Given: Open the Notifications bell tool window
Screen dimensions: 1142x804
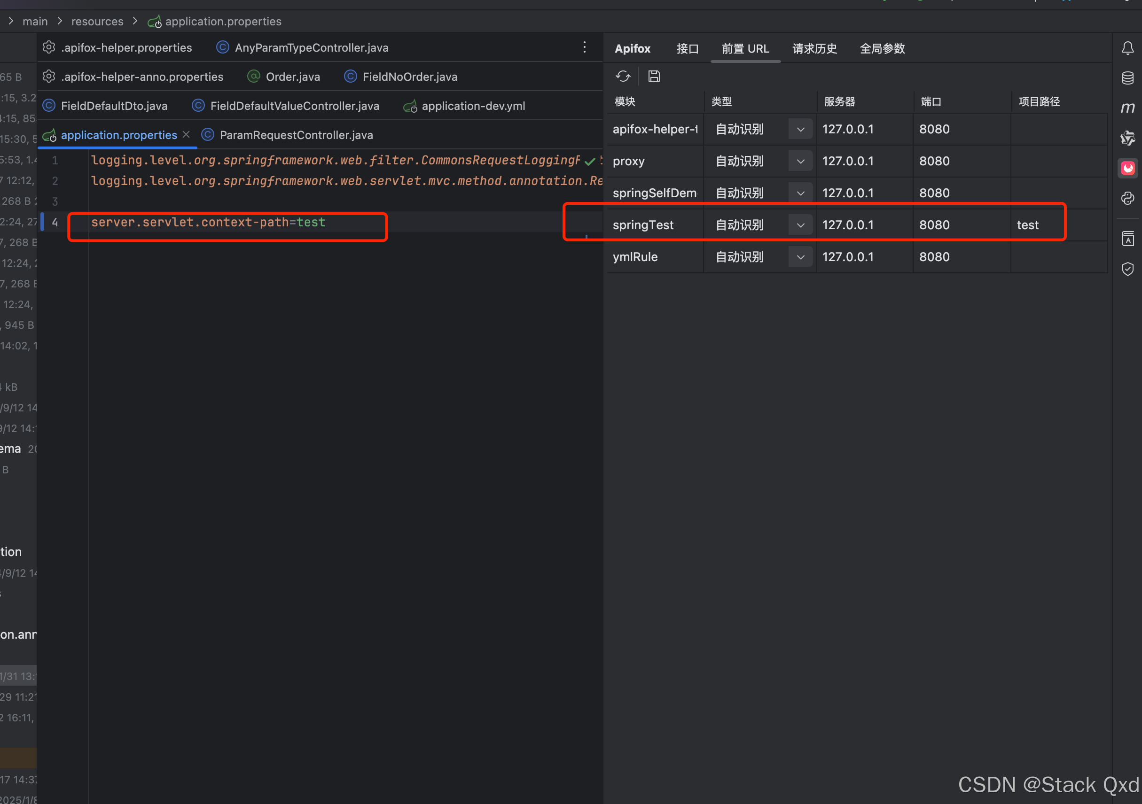Looking at the screenshot, I should tap(1127, 48).
